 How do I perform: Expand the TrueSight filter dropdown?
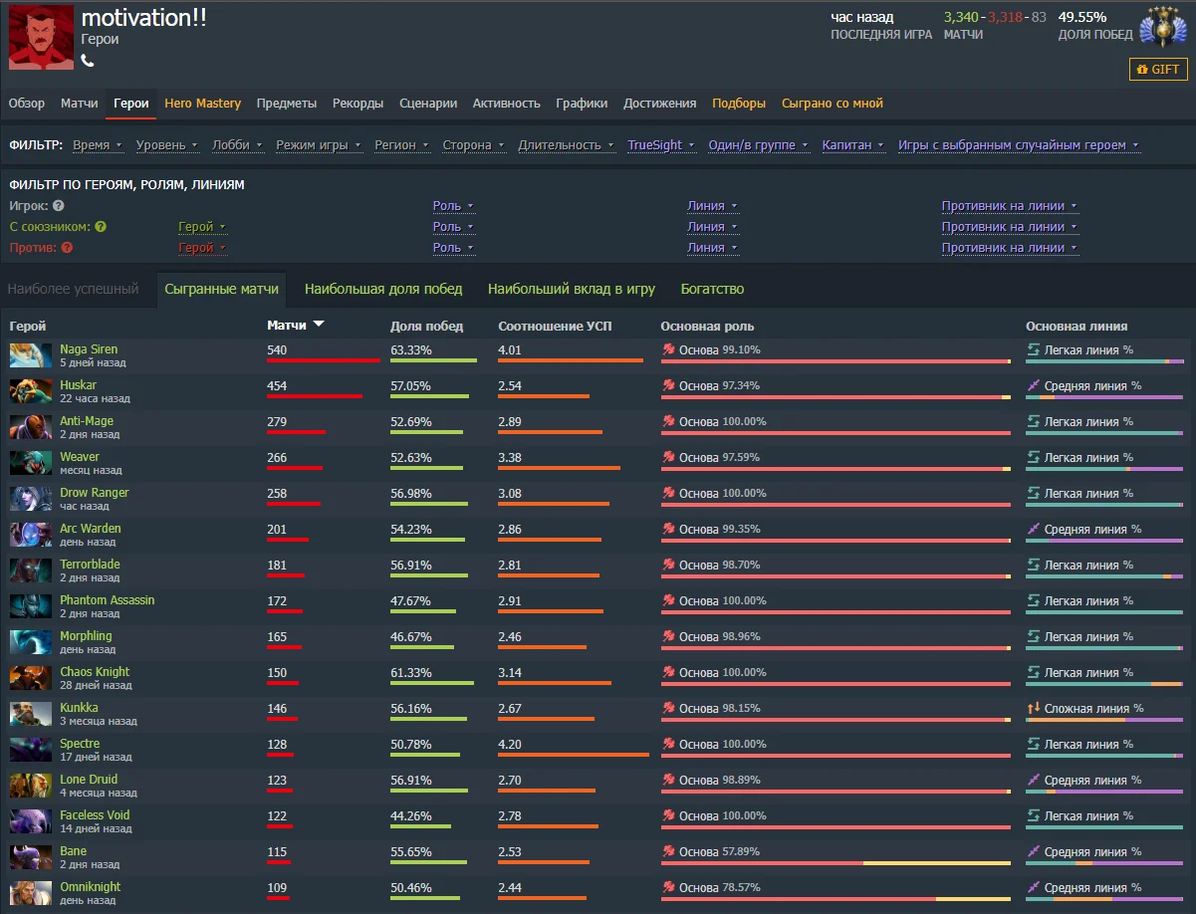point(661,145)
